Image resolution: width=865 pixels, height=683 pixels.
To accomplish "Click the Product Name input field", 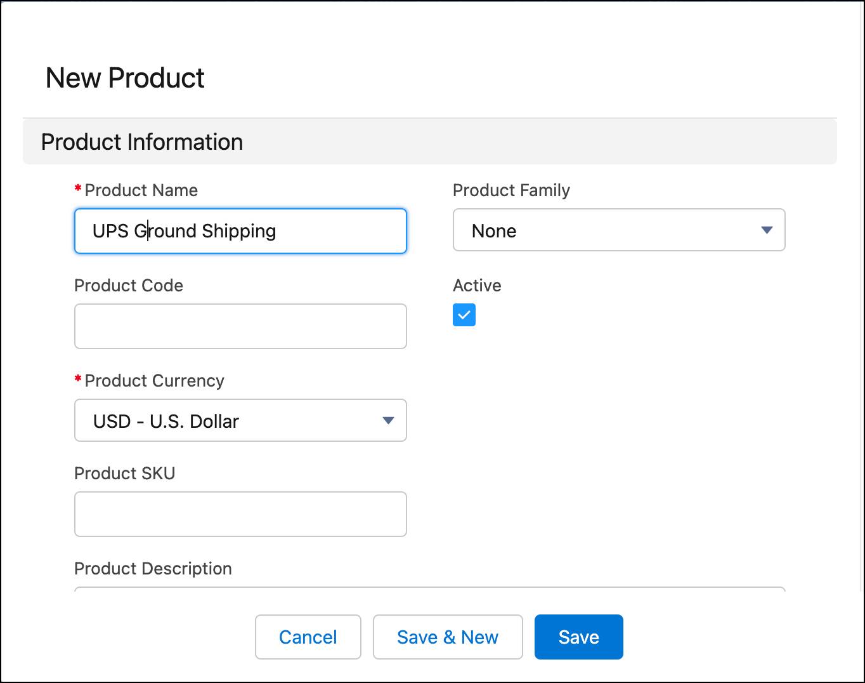I will pos(240,231).
